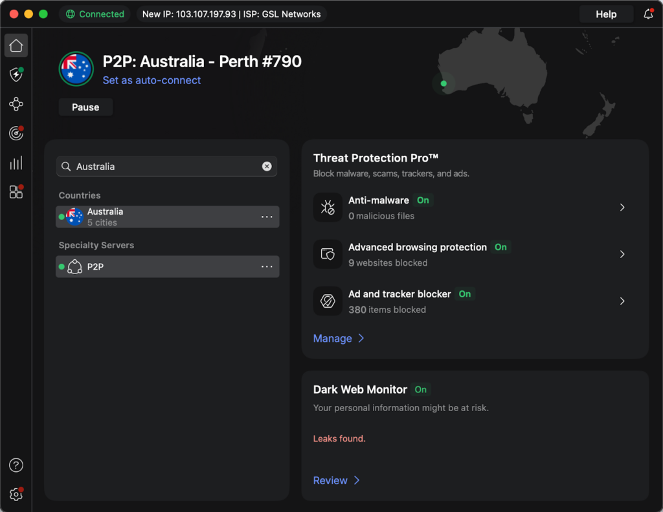Click the globe icon in Connected status
This screenshot has width=663, height=512.
(70, 14)
